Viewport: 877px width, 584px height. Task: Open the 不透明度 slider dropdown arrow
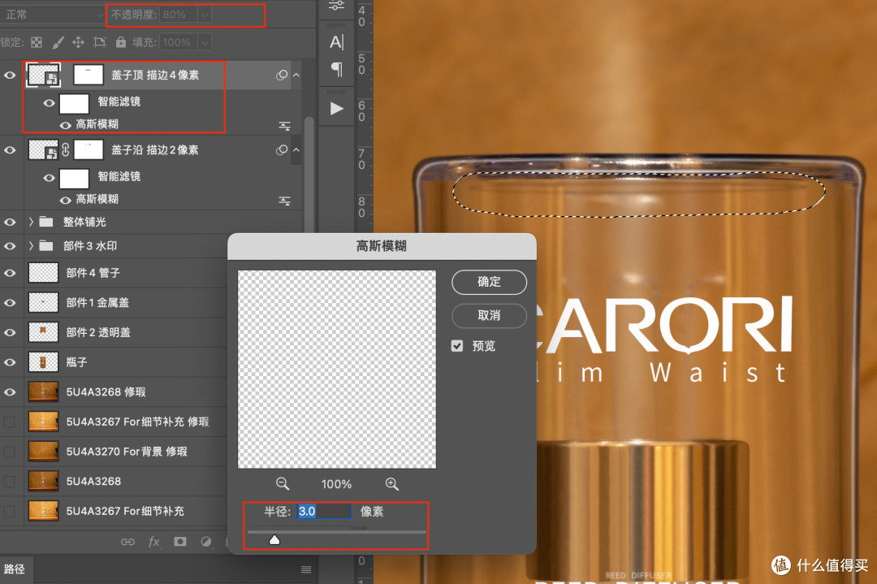204,15
